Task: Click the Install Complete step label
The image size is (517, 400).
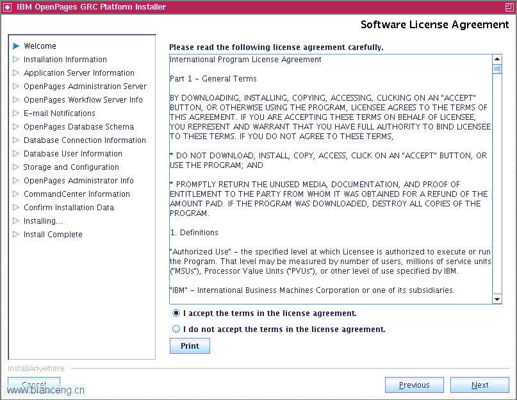Action: tap(53, 235)
